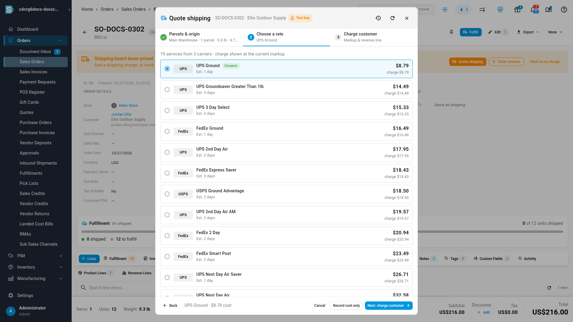Click Next: charge customer button
This screenshot has width=573, height=322.
389,306
